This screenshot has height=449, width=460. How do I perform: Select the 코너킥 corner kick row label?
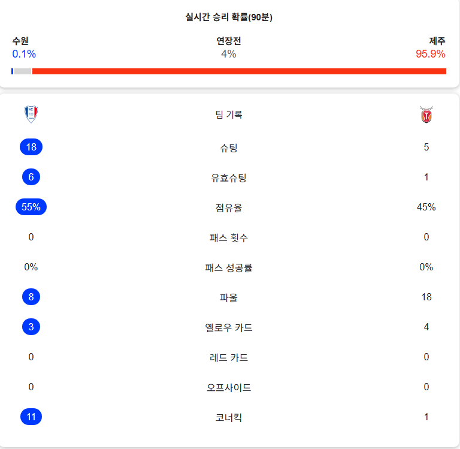click(x=229, y=418)
